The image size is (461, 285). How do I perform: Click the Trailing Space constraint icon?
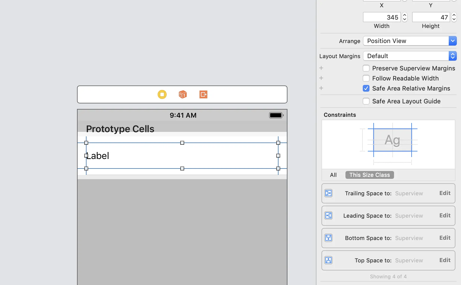point(328,193)
